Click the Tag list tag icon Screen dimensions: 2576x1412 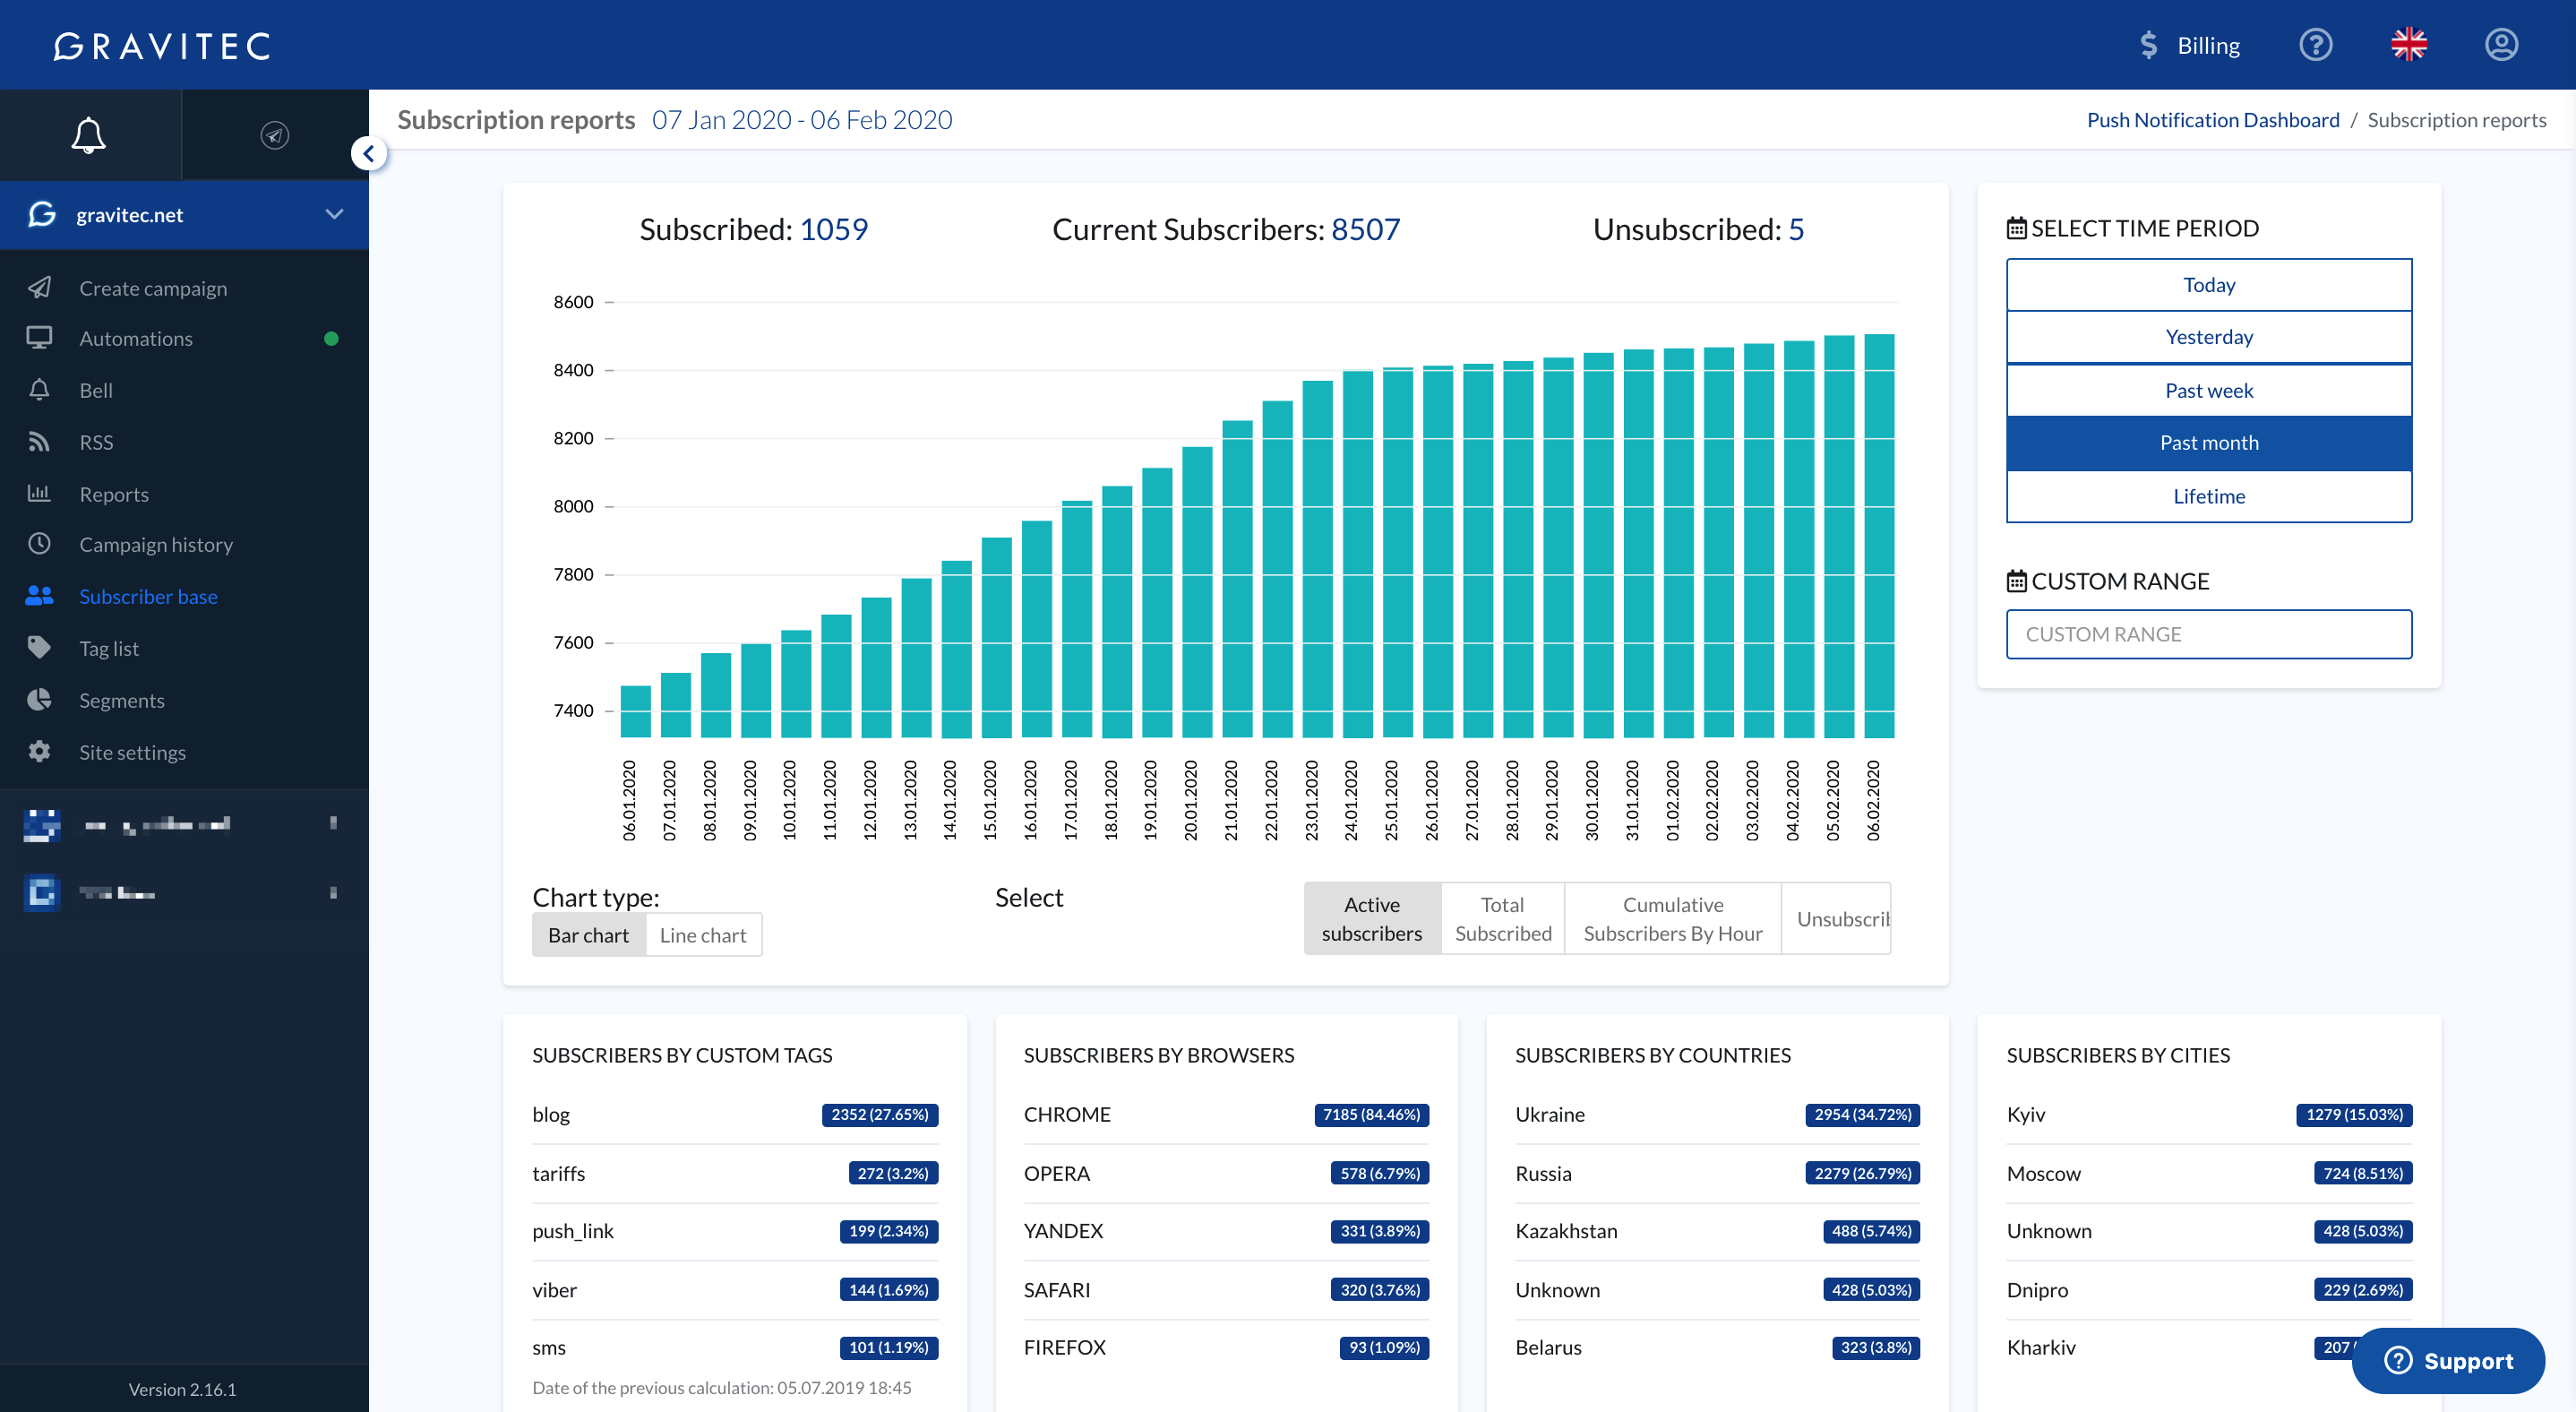pyautogui.click(x=39, y=648)
